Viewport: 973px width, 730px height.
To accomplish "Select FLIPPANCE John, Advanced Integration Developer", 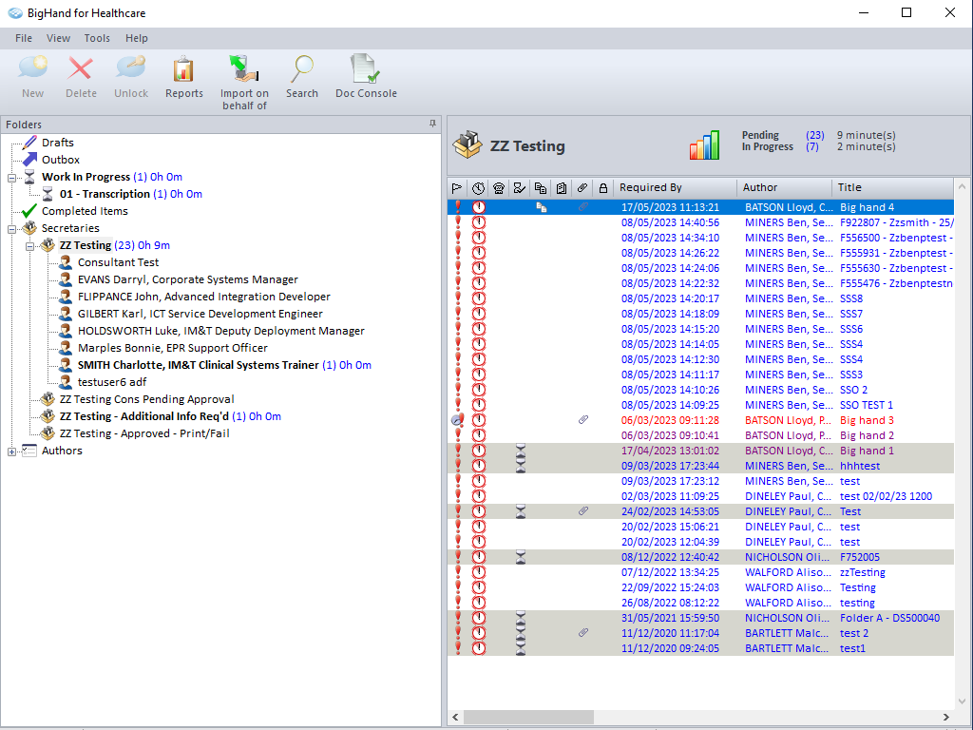I will 203,297.
